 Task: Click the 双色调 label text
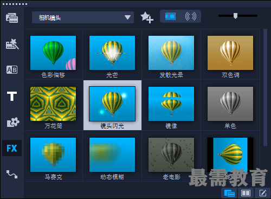click(230, 75)
